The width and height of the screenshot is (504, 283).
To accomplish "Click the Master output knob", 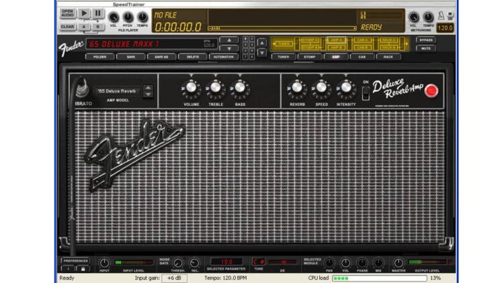I will coord(398,263).
